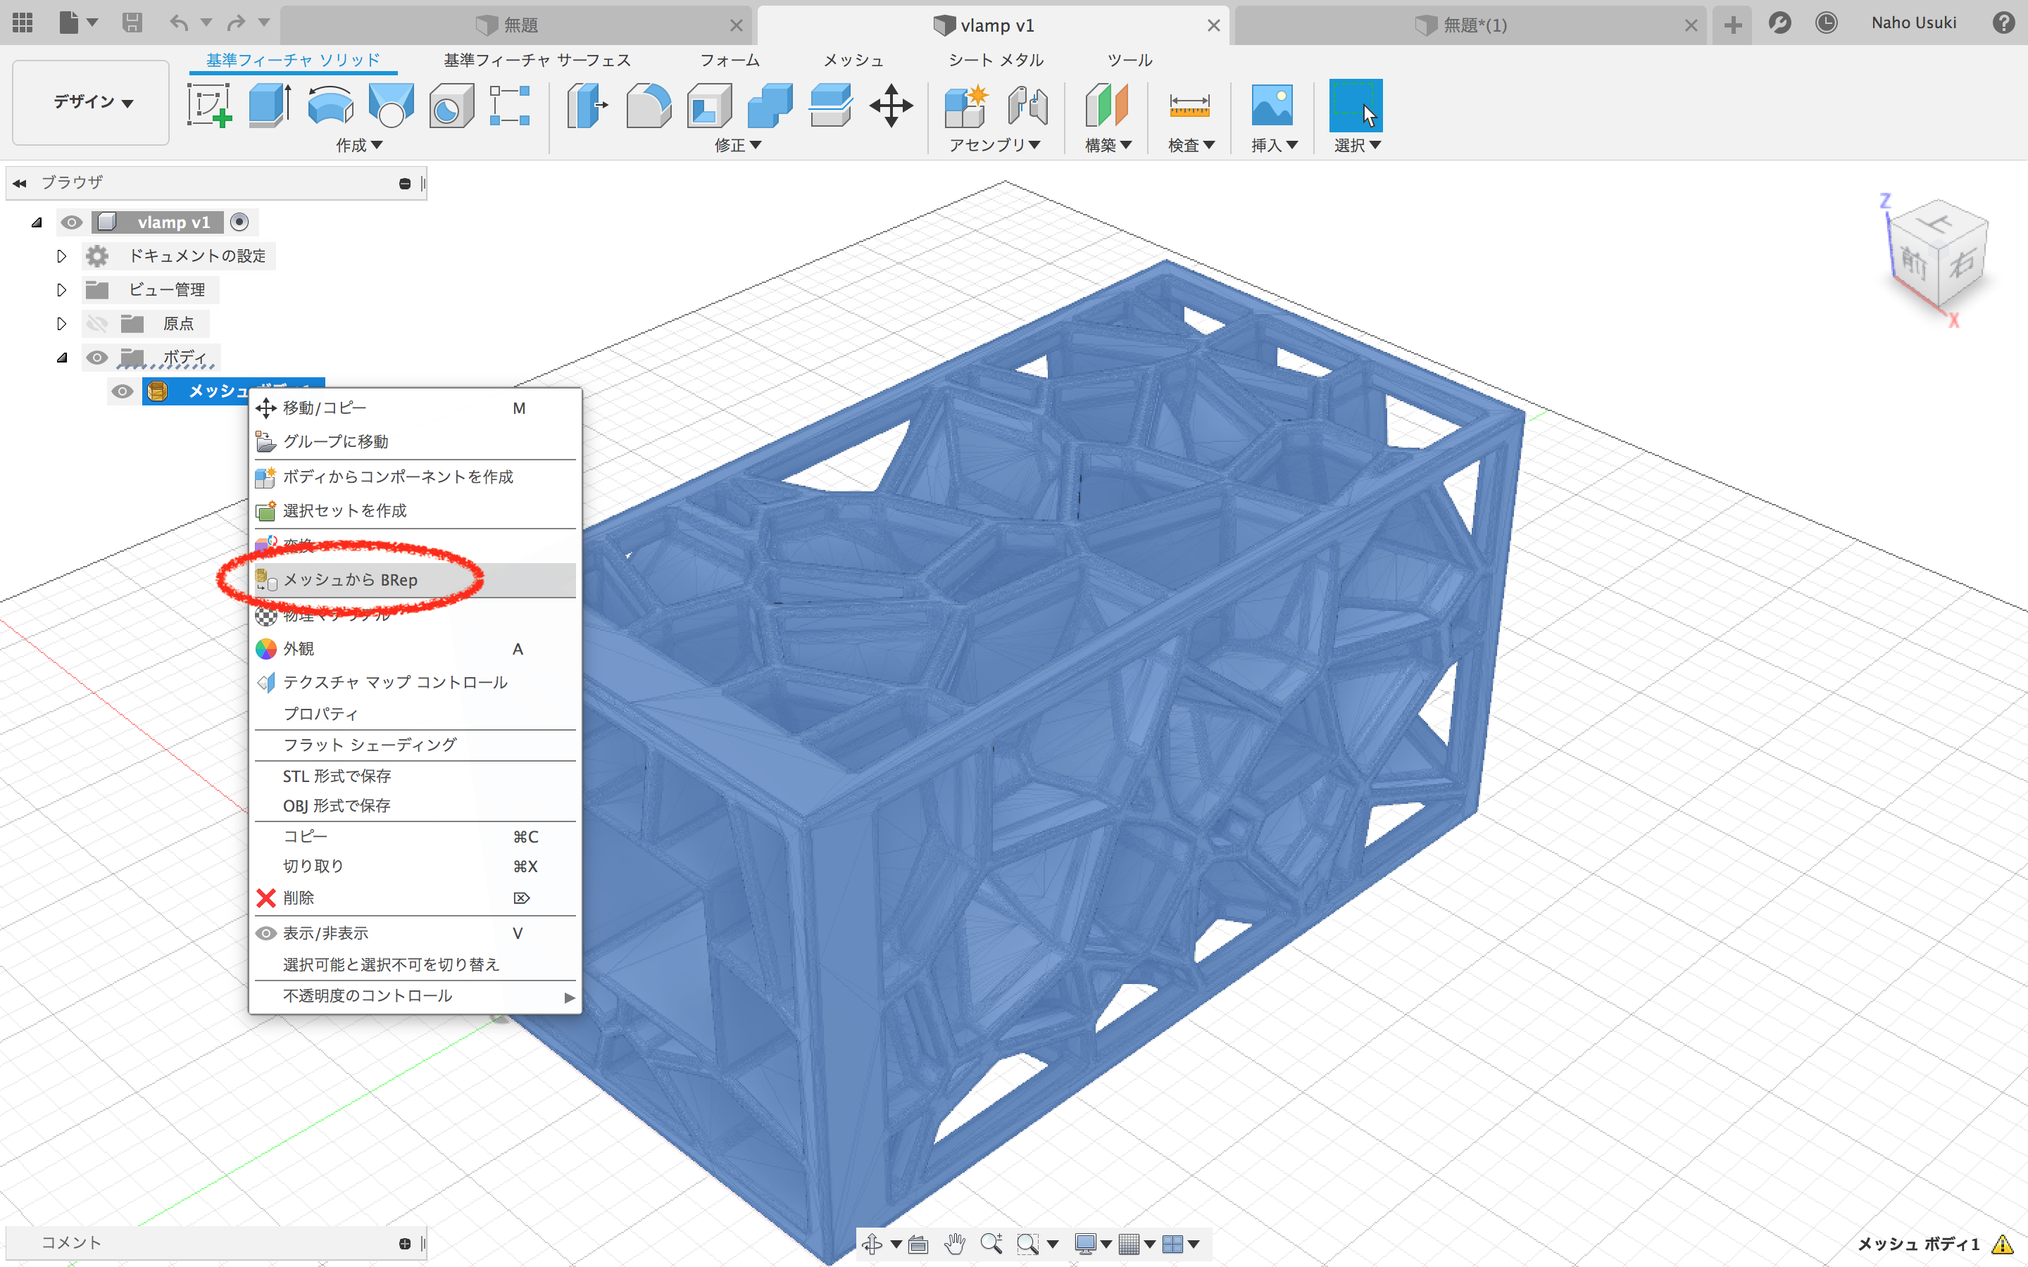Click the Fillet tool icon
This screenshot has width=2028, height=1267.
(648, 106)
